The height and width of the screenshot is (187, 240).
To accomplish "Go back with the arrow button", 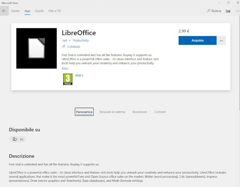I will pos(4,11).
